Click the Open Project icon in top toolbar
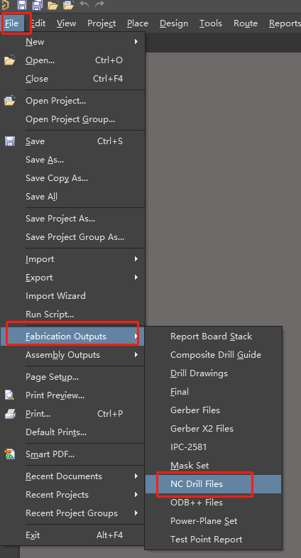This screenshot has width=301, height=558. point(68,5)
